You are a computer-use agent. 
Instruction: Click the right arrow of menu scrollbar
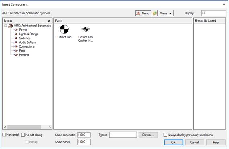click(x=50, y=127)
